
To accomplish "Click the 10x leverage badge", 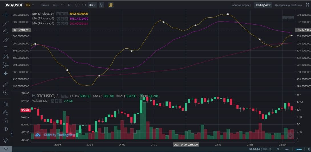I will point(27,5).
